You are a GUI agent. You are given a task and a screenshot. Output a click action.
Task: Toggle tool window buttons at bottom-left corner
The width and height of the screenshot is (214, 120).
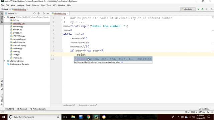click(x=2, y=112)
